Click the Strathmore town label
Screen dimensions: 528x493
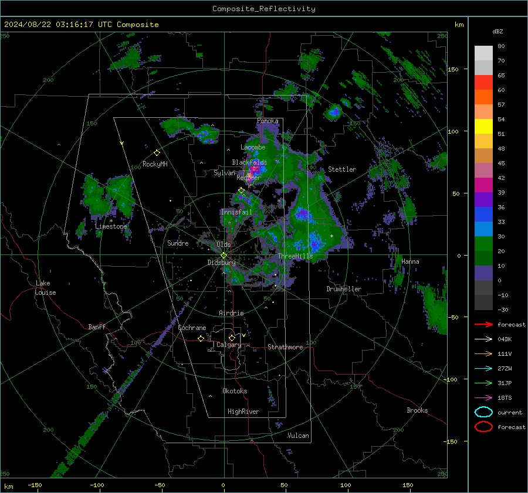pyautogui.click(x=285, y=347)
